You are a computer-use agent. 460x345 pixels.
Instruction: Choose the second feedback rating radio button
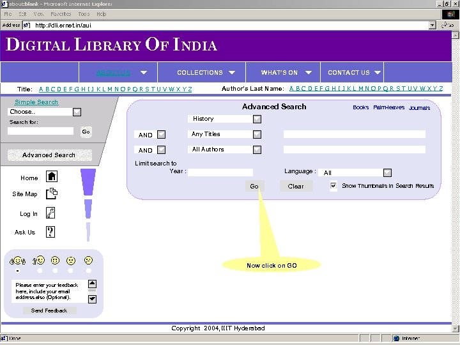click(x=40, y=271)
